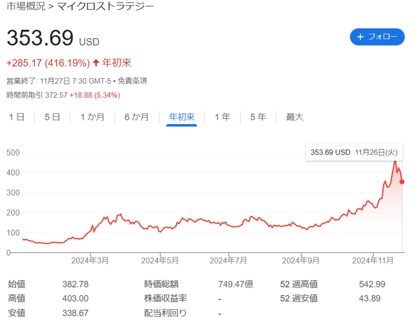Switch to the 1か月 view
417x321 pixels.
[x=93, y=117]
